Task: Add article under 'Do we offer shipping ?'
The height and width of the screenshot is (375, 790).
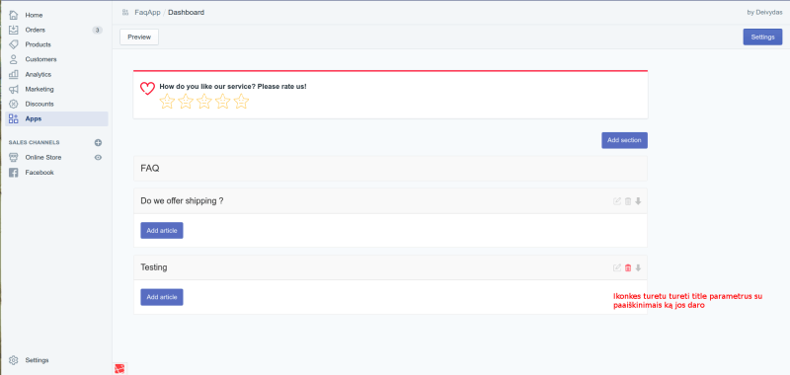Action: coord(162,231)
